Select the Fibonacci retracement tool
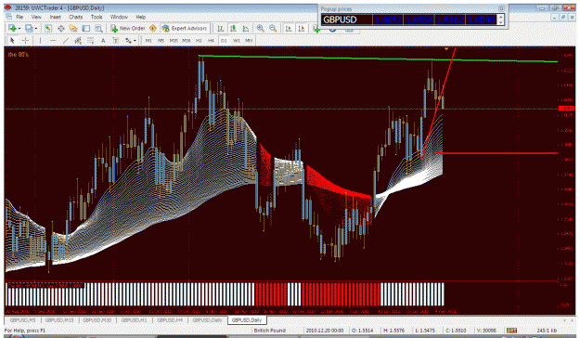Viewport: 580px width, 338px height. [91, 40]
